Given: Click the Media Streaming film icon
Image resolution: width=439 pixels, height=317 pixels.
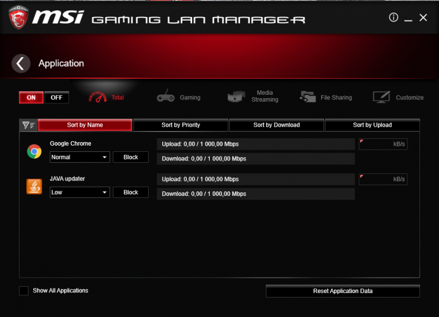Looking at the screenshot, I should (236, 97).
